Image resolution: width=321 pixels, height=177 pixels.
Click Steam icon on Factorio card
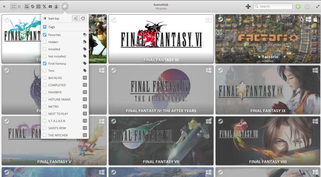click(x=220, y=19)
